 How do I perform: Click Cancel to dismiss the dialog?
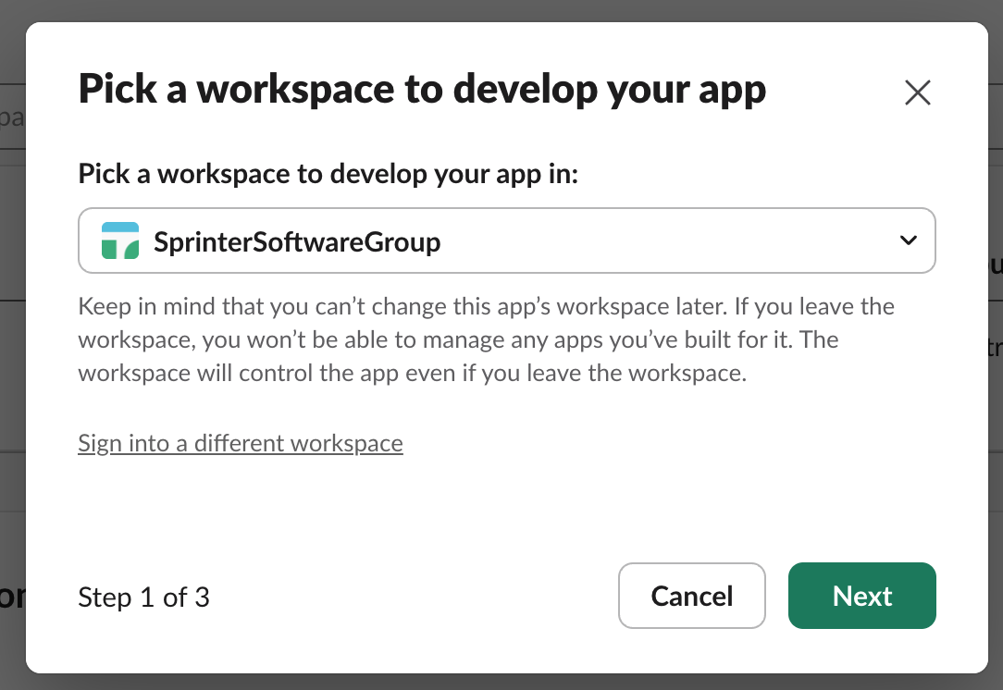point(691,596)
